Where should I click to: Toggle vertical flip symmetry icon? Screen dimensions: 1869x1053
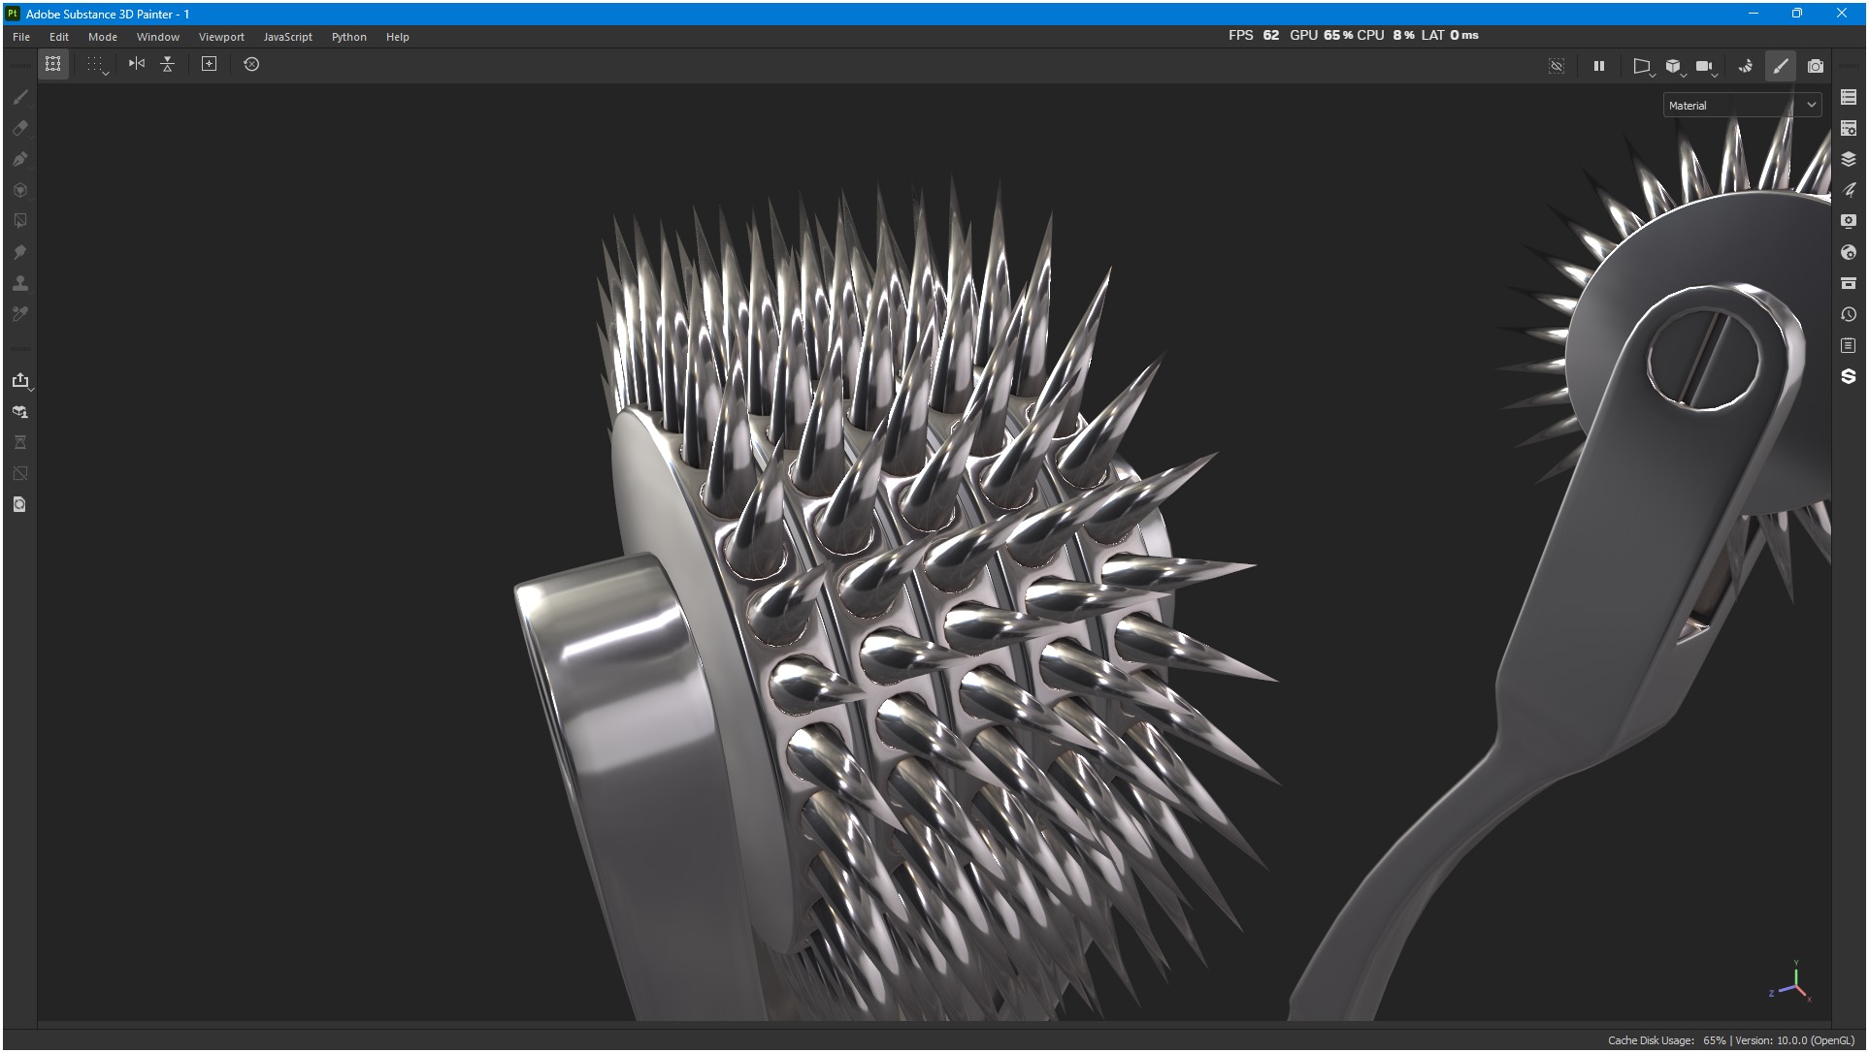[x=168, y=64]
